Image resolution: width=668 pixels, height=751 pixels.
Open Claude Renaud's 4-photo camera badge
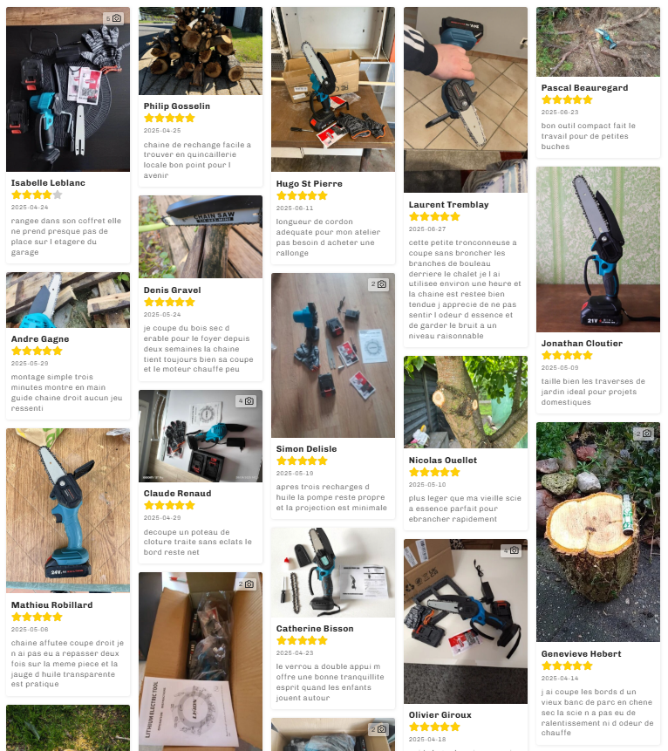tap(246, 401)
